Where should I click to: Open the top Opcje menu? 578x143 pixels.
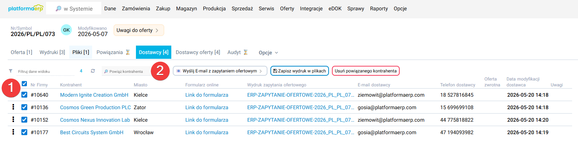coord(400,8)
